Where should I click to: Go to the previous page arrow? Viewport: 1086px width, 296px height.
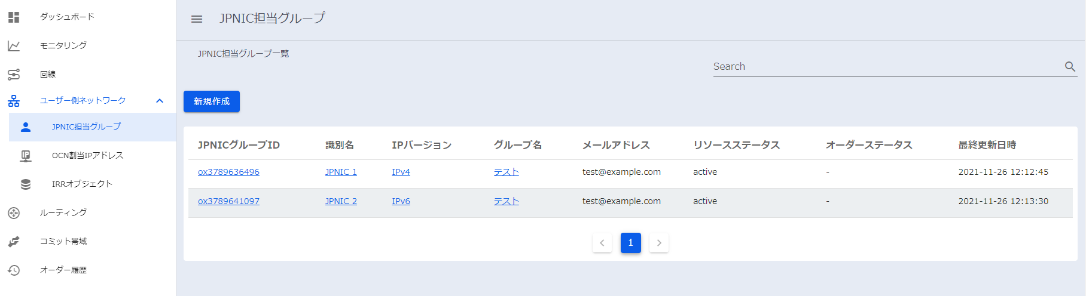pos(602,243)
